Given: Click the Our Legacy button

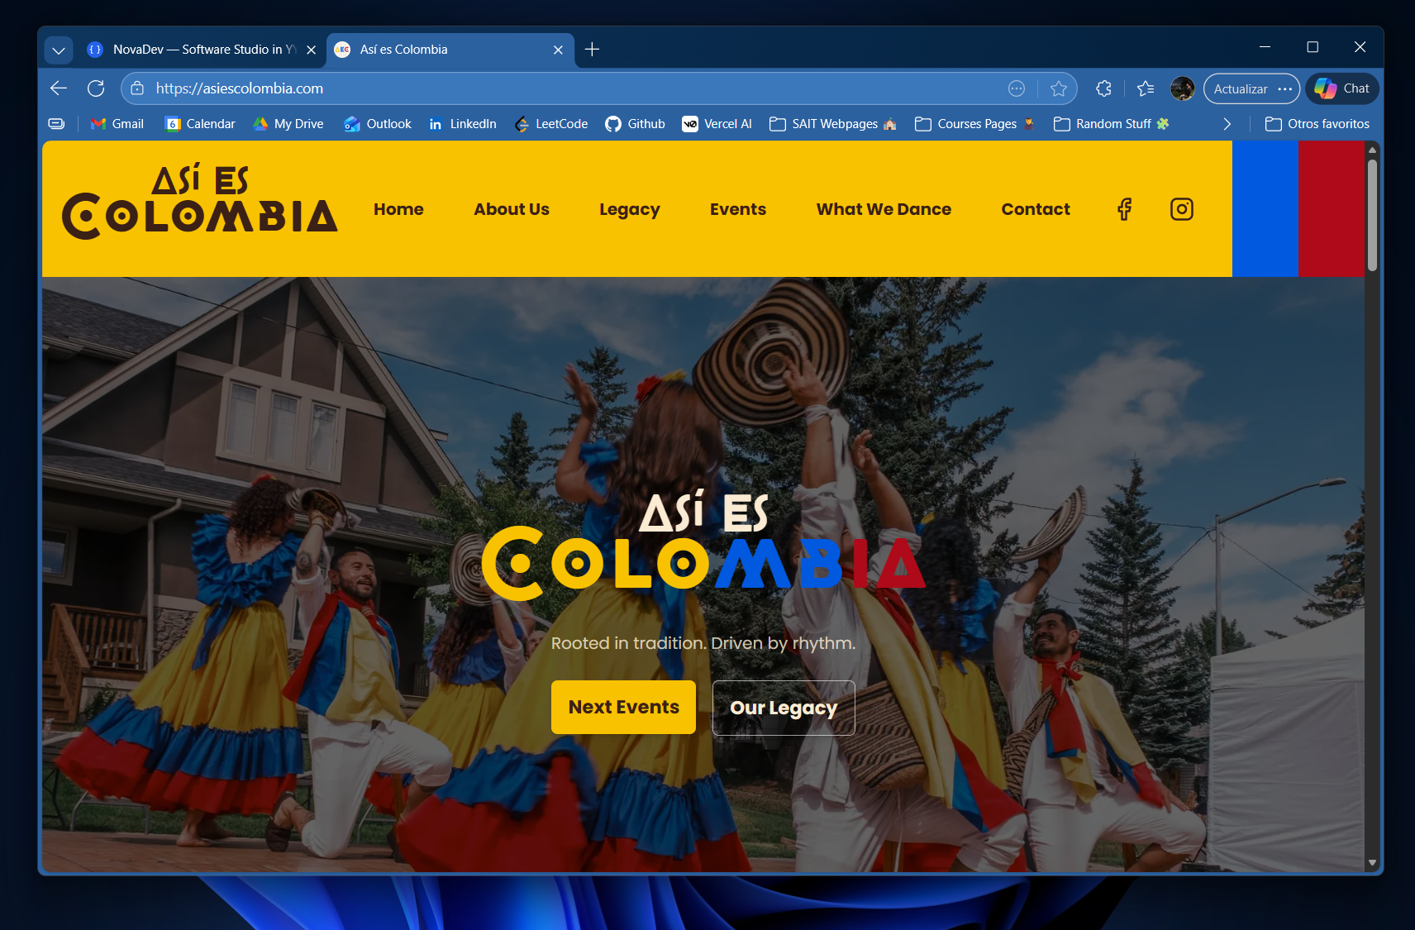Looking at the screenshot, I should [783, 707].
